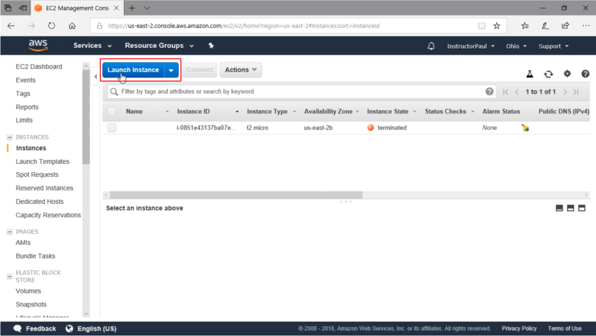
Task: Change language English (US)
Action: [x=91, y=329]
